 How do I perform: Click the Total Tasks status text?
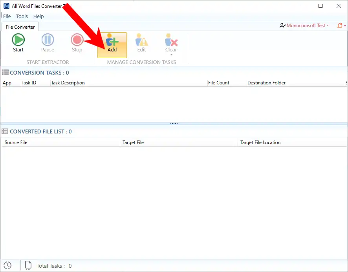click(x=54, y=266)
